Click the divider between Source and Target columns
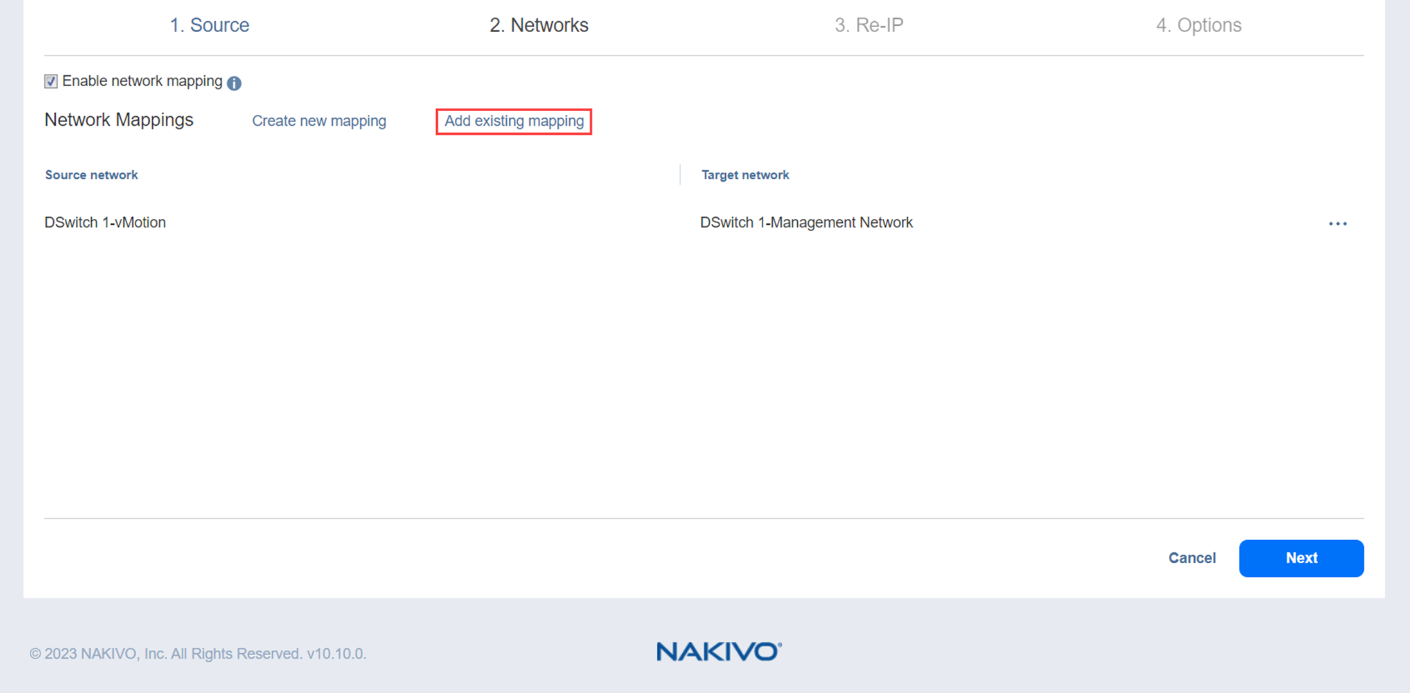Viewport: 1410px width, 693px height. coord(680,175)
